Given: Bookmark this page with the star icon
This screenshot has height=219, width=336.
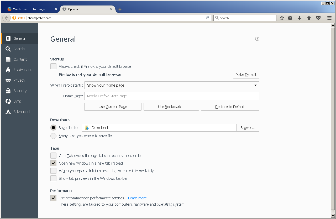Looking at the screenshot, I should (282, 18).
